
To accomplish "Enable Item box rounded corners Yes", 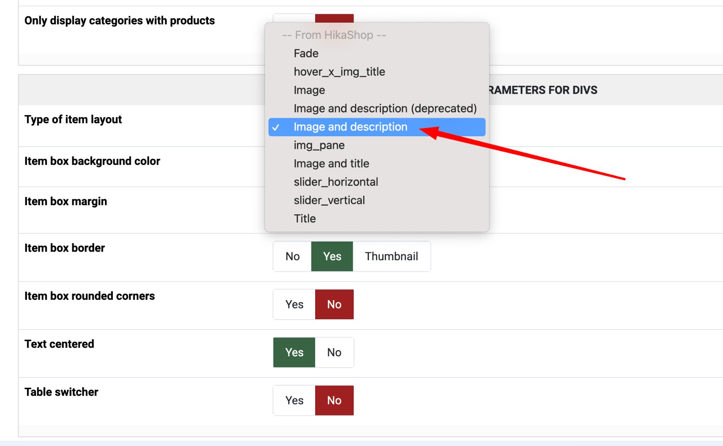I will (x=294, y=304).
